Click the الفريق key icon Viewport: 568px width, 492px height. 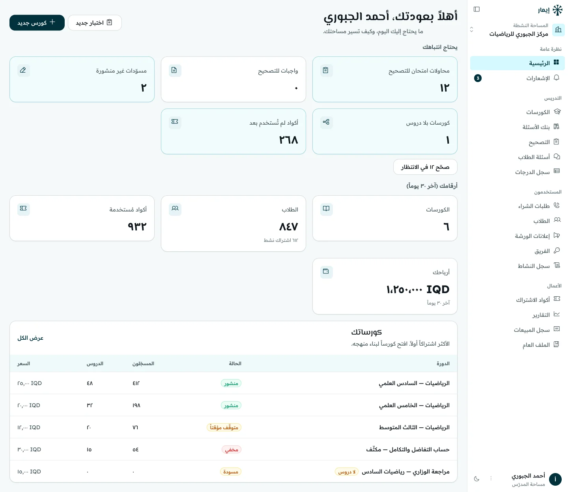(557, 250)
